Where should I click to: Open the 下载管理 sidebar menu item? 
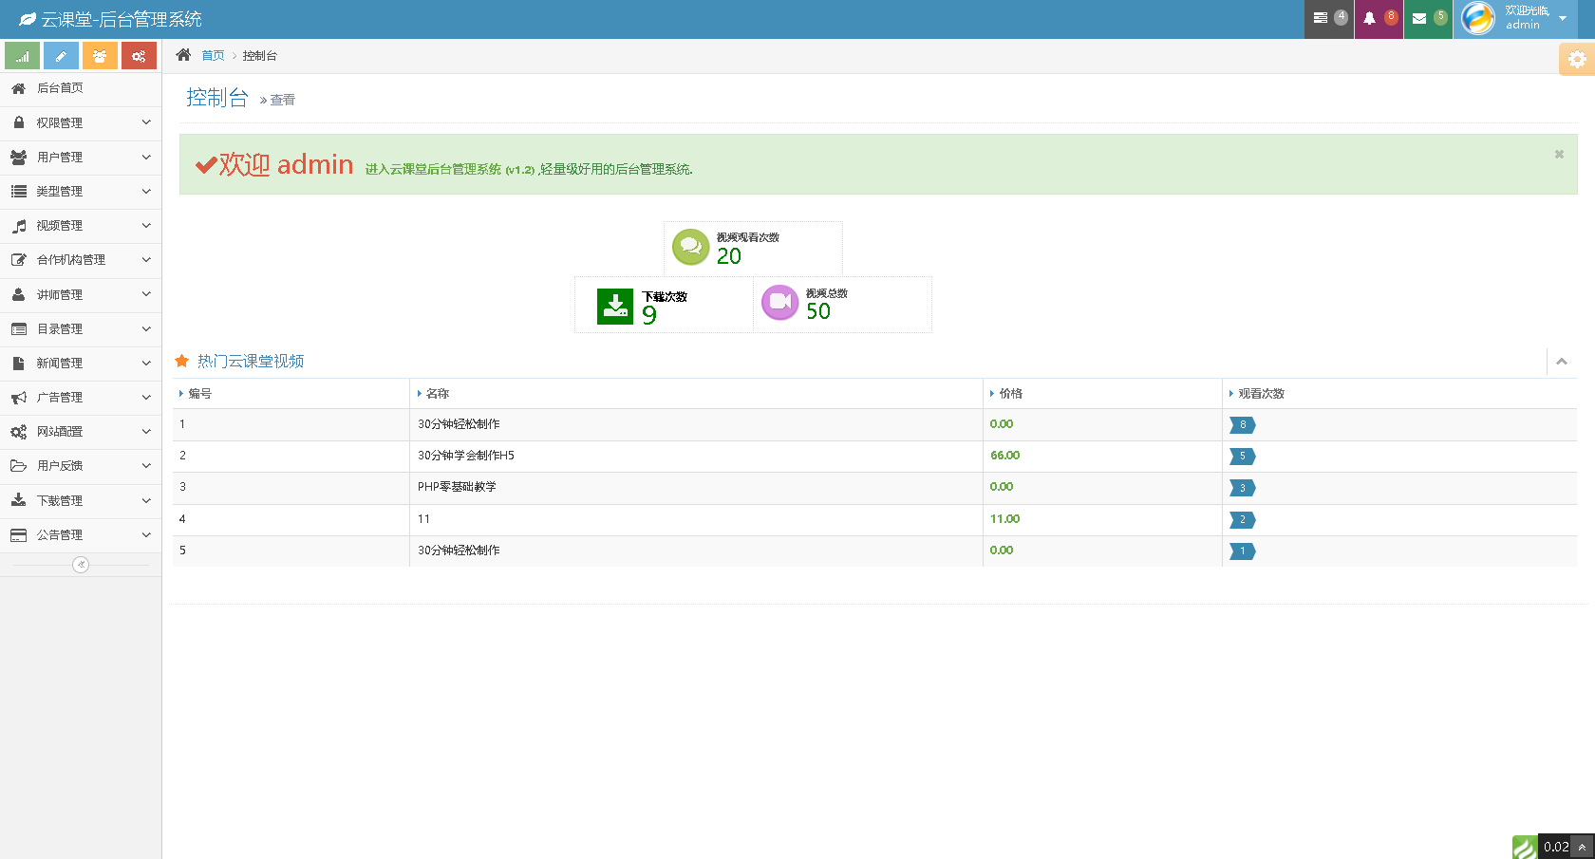pos(81,500)
